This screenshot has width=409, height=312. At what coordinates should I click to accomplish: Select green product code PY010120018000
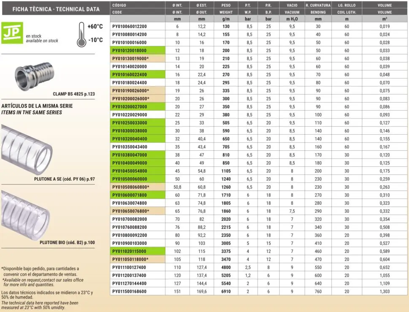click(129, 50)
